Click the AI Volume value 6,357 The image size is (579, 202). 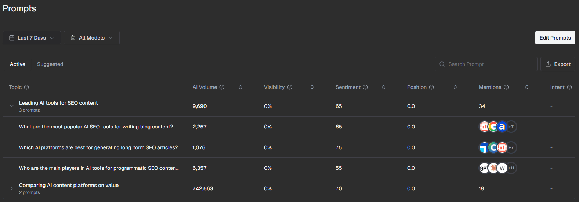click(x=199, y=168)
